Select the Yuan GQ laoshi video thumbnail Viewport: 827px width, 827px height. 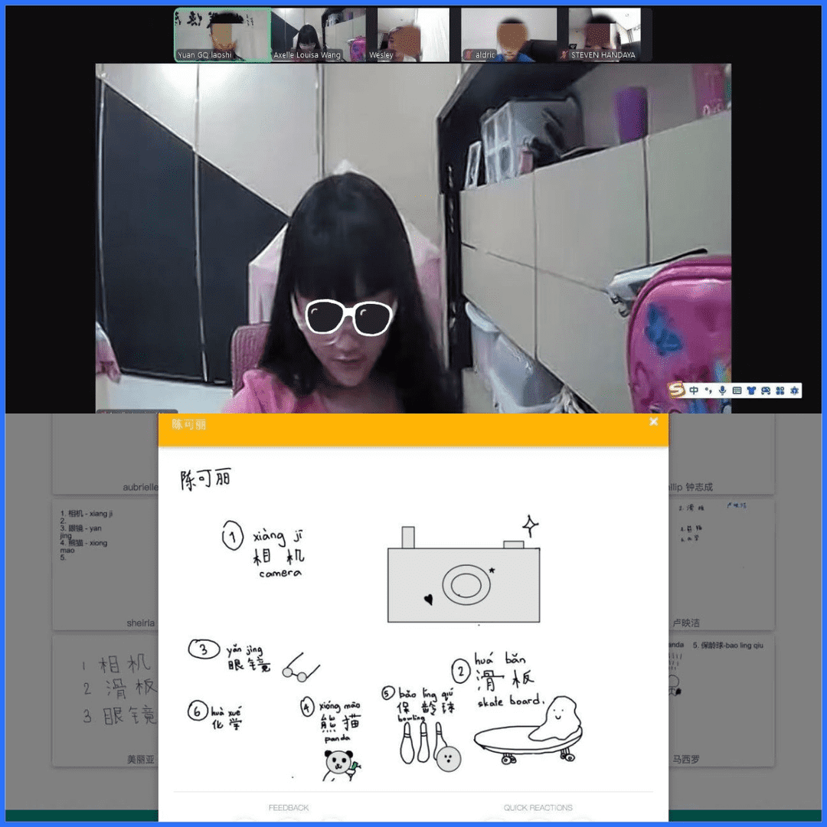point(222,35)
